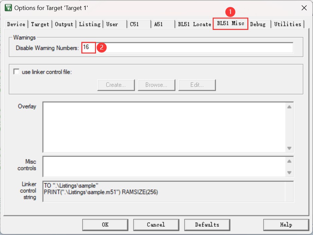
Task: Click the Create... button
Action: click(x=116, y=85)
